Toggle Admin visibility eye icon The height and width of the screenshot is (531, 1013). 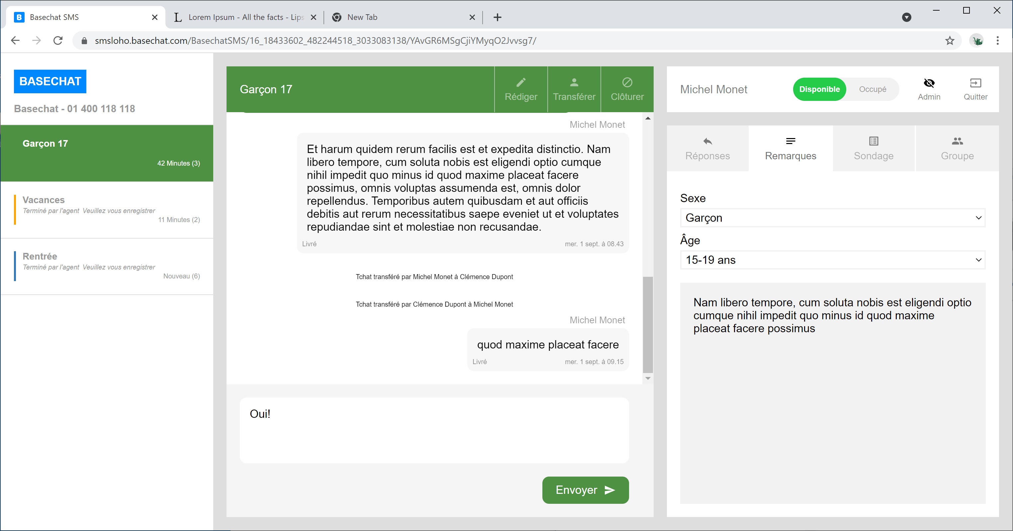(x=929, y=83)
